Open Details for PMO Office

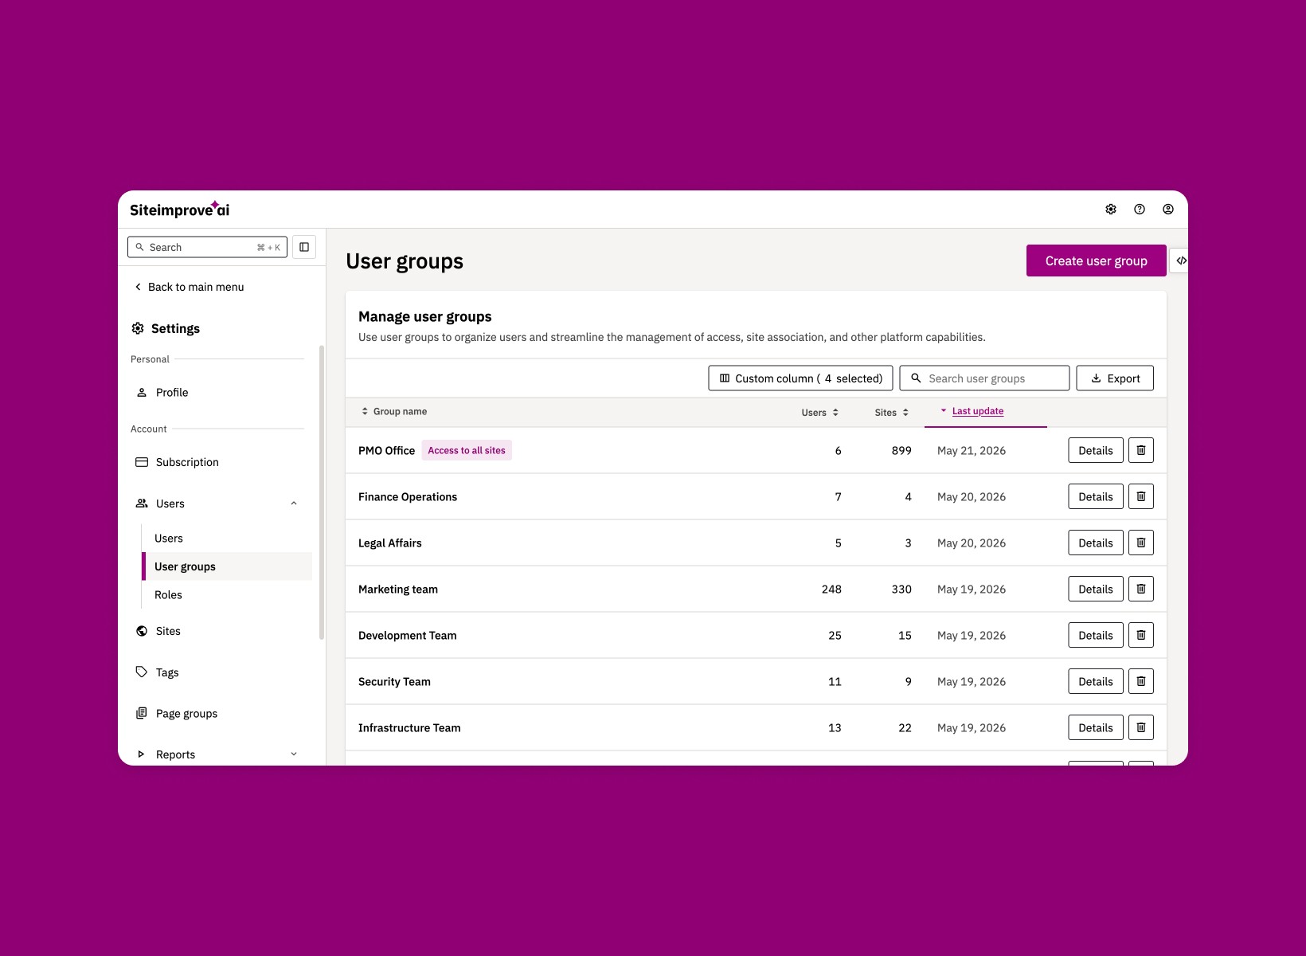click(1096, 450)
